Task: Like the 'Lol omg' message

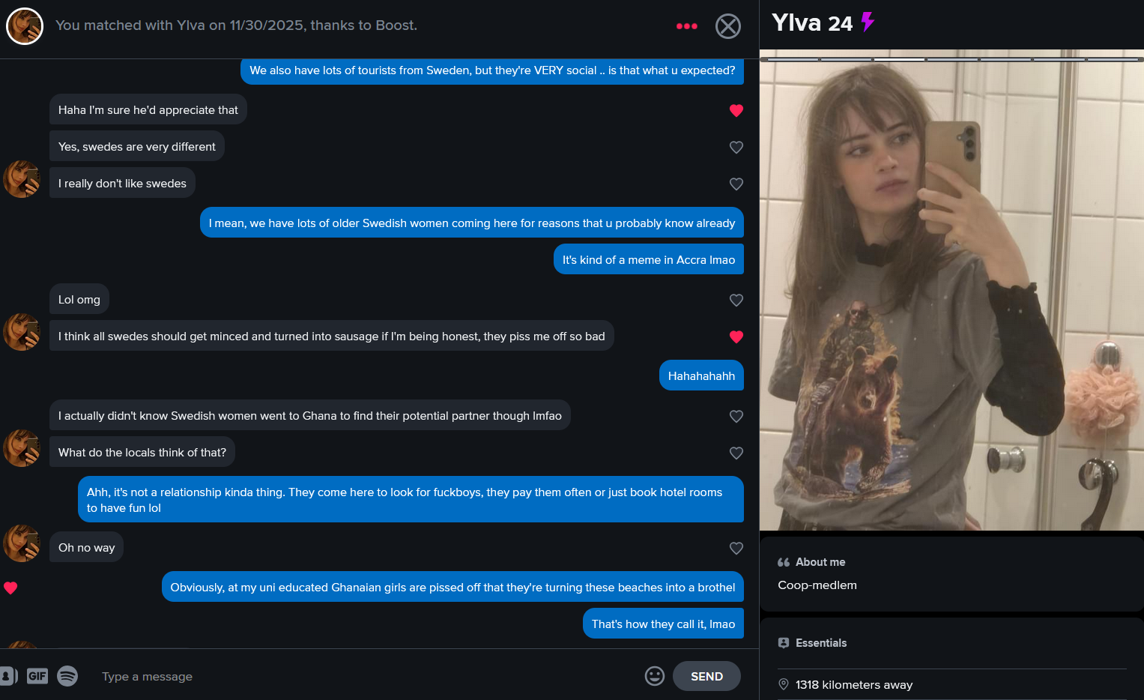Action: [736, 300]
